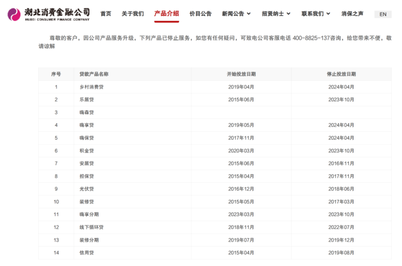Open the 首页 menu item
Viewport: 402px width, 266px height.
(x=106, y=14)
